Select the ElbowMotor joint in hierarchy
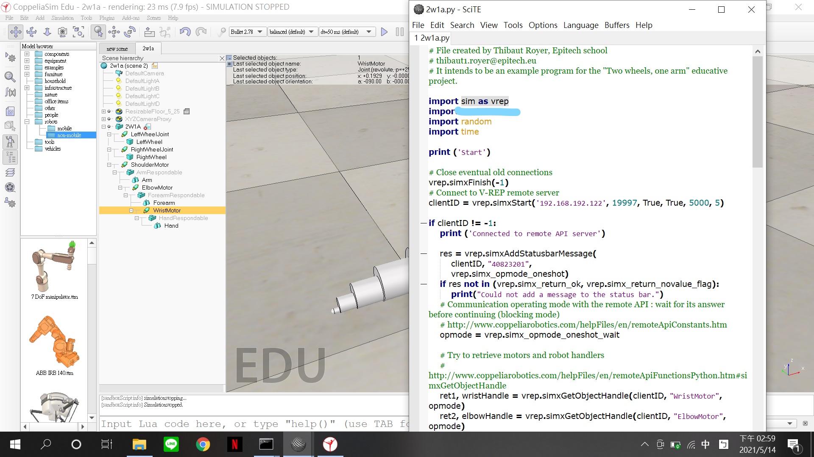Screen dimensions: 814x457 (157, 187)
